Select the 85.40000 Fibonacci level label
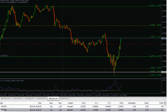The width and height of the screenshot is (167, 112). (x=152, y=25)
